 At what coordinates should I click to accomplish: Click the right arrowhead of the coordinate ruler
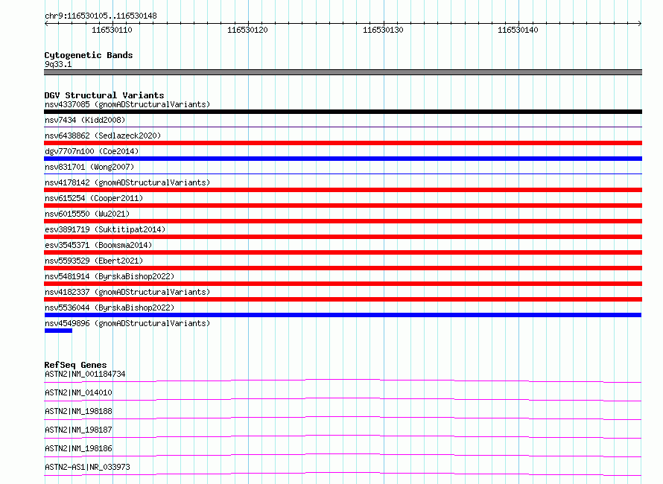640,23
